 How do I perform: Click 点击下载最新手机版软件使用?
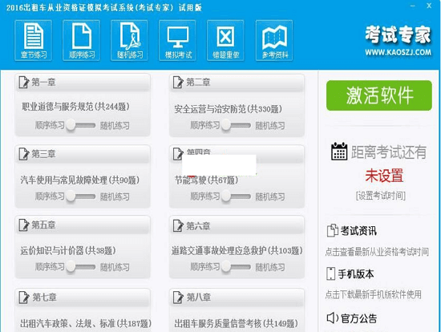pyautogui.click(x=373, y=294)
